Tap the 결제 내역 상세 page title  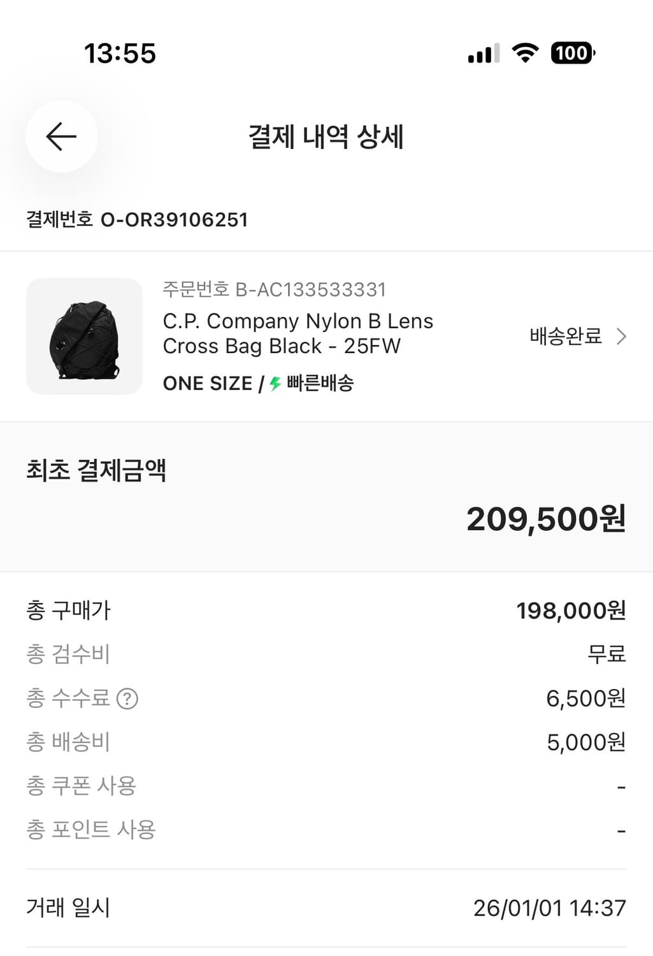(x=326, y=136)
